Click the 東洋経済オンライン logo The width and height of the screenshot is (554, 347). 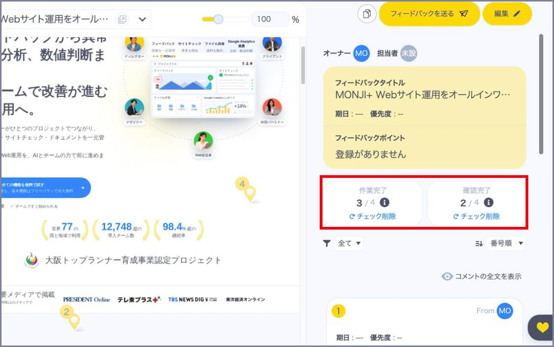(245, 299)
